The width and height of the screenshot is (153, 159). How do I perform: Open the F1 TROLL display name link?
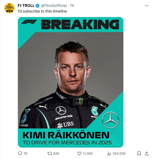pos(26,6)
